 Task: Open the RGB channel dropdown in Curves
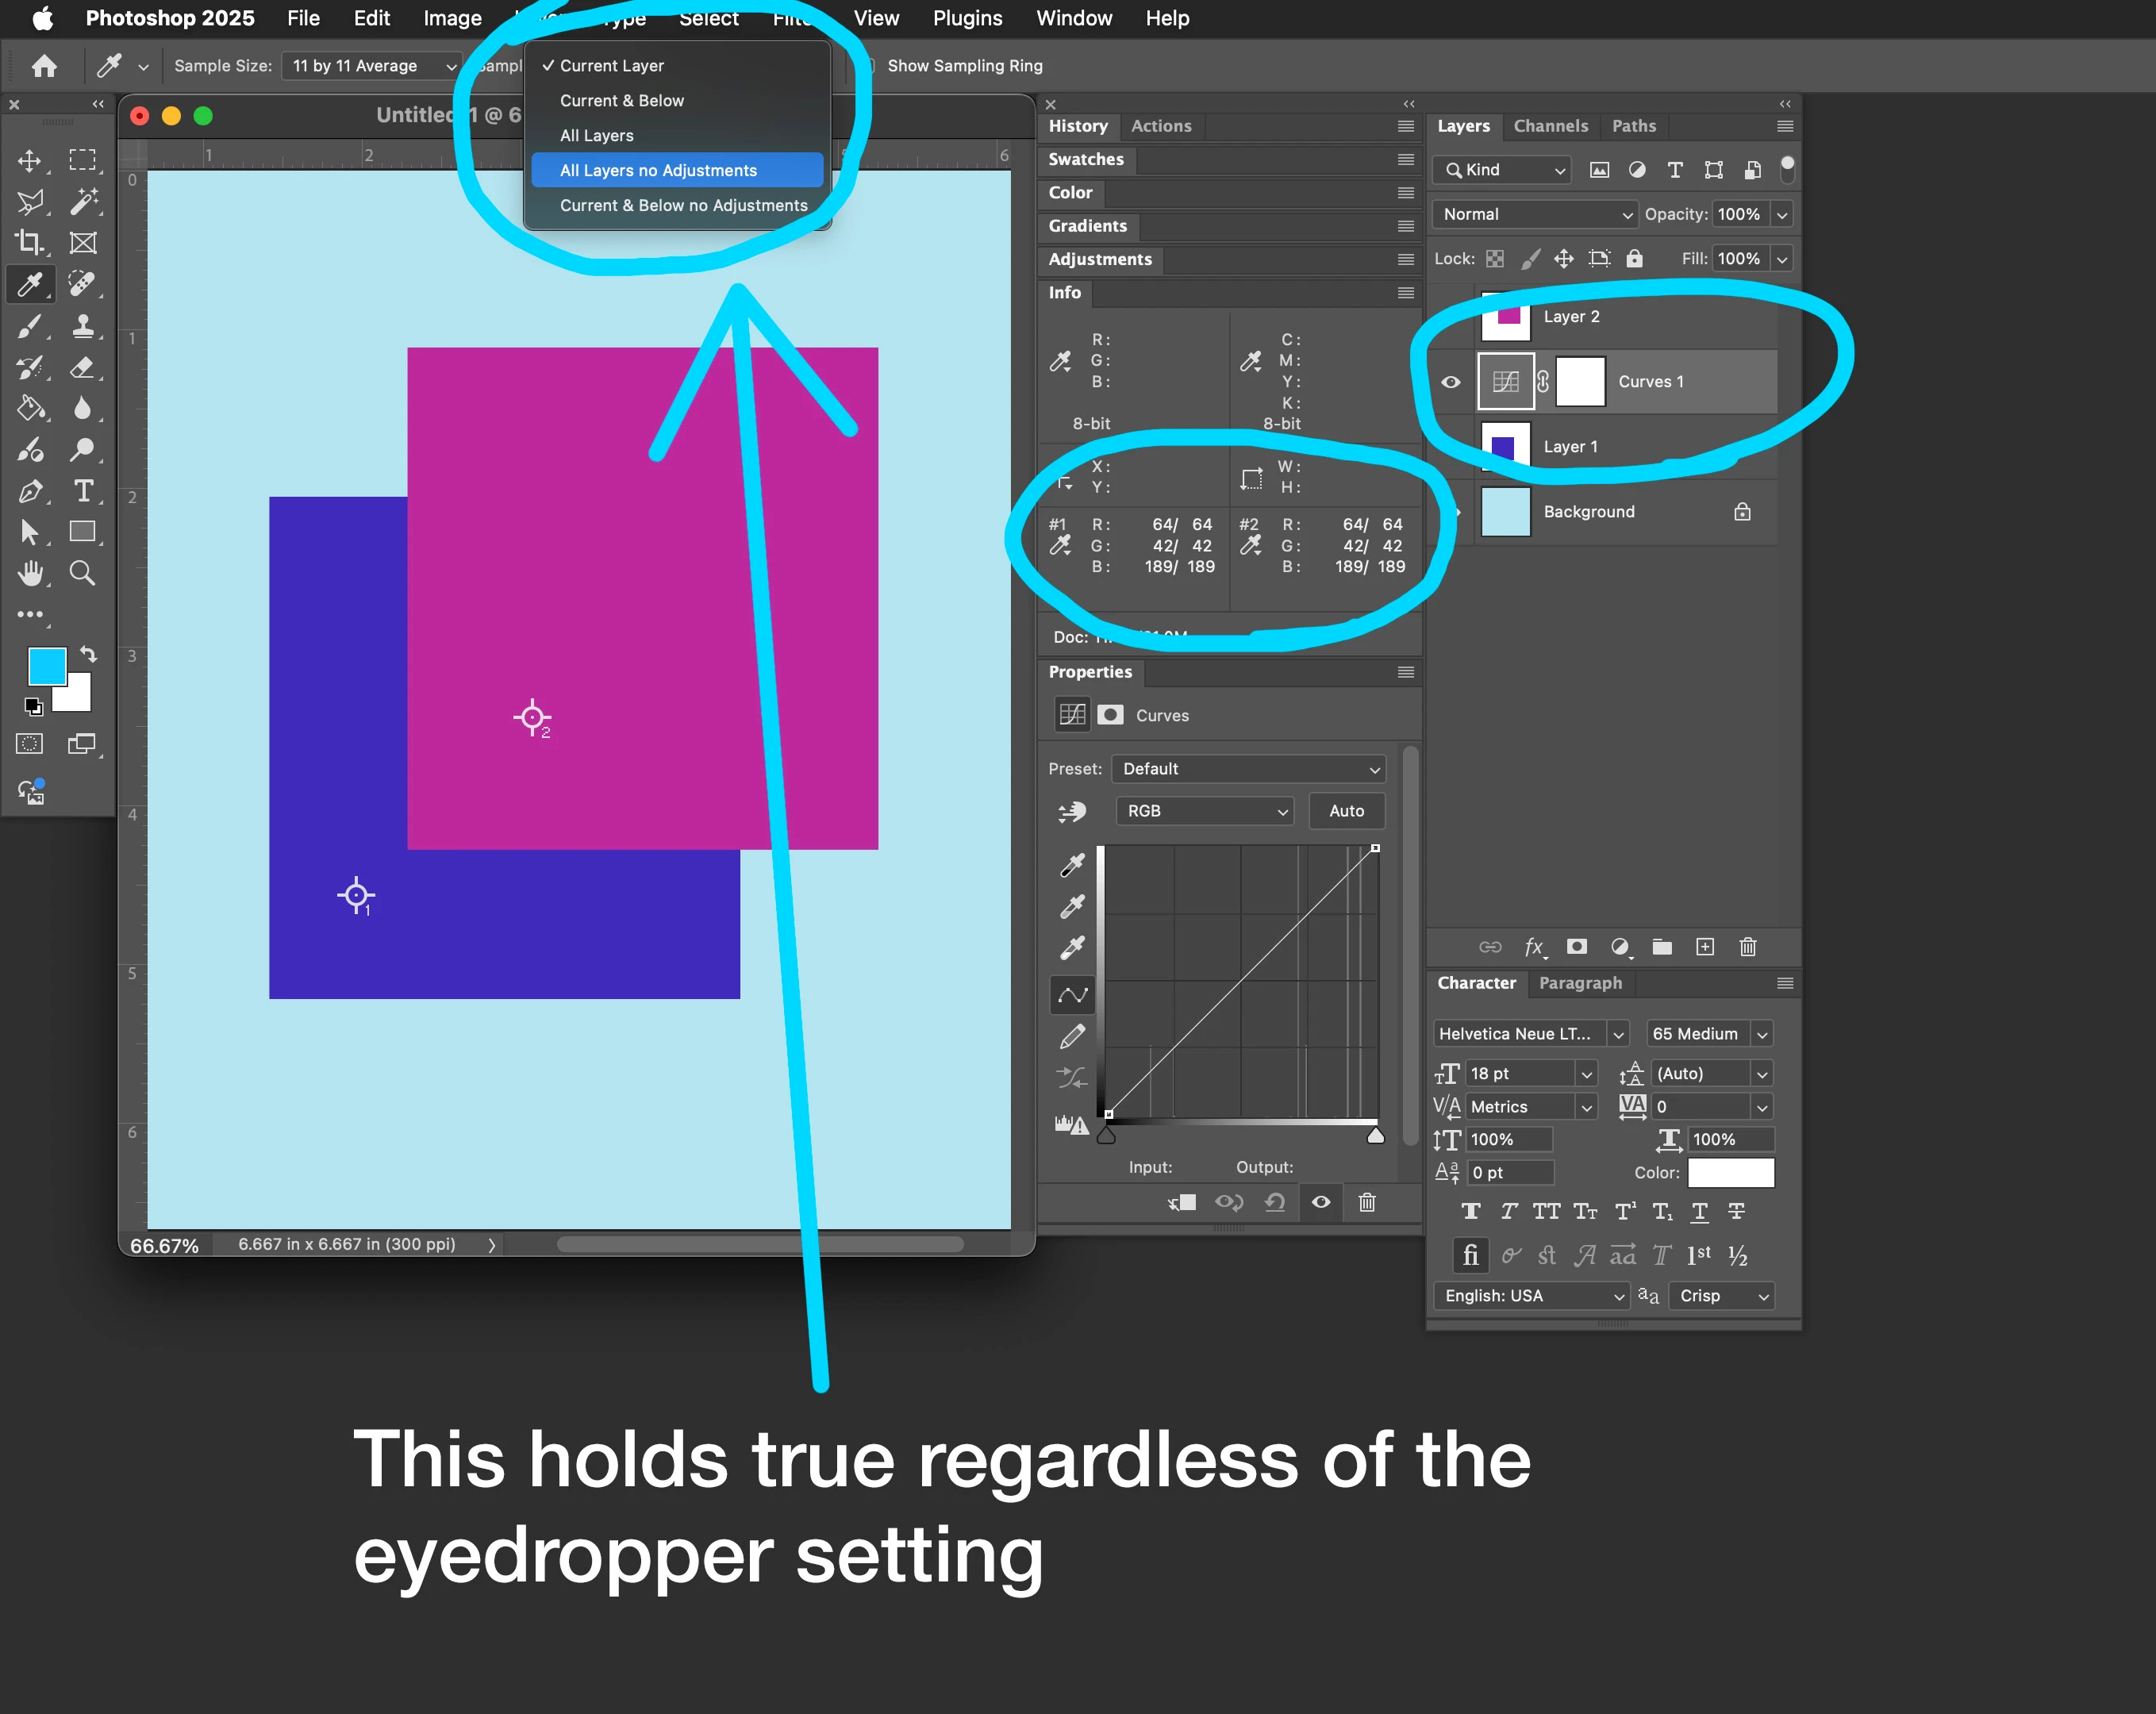pyautogui.click(x=1204, y=811)
